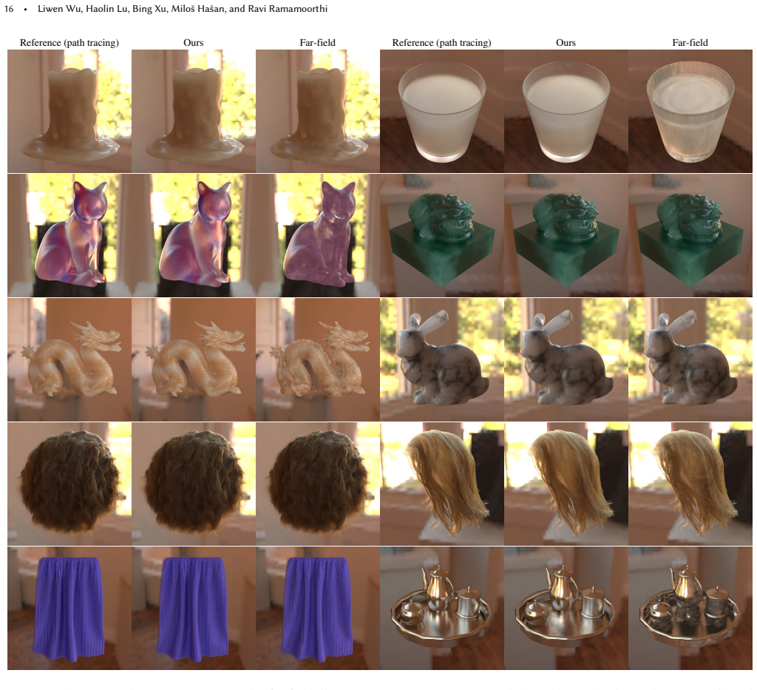Select the milk glass Far-field image

coord(690,111)
